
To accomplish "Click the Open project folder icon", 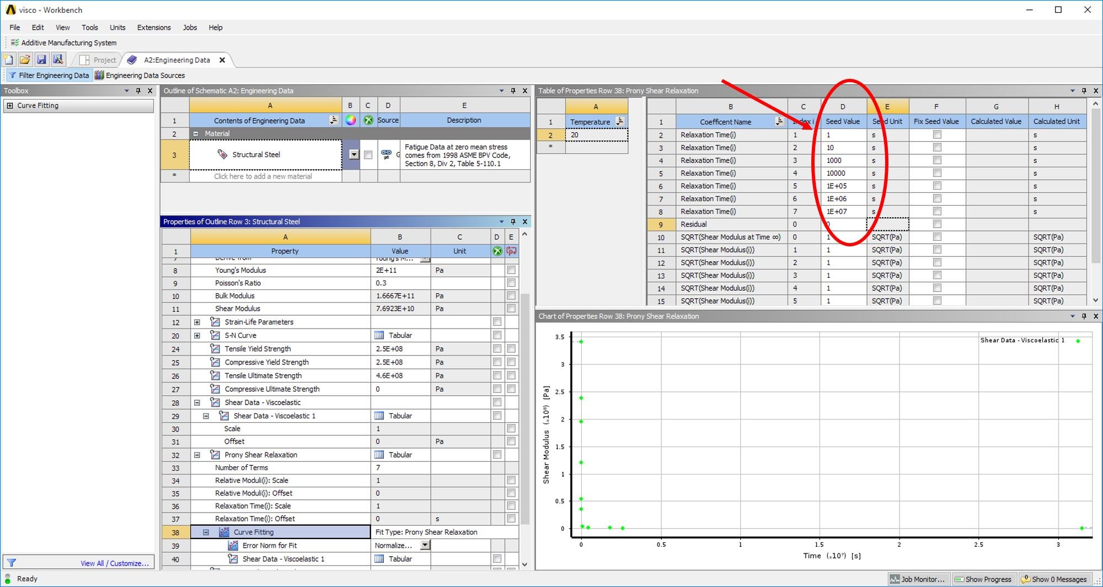I will 25,60.
